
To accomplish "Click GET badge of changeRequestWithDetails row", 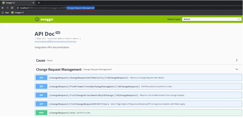I will [41, 78].
